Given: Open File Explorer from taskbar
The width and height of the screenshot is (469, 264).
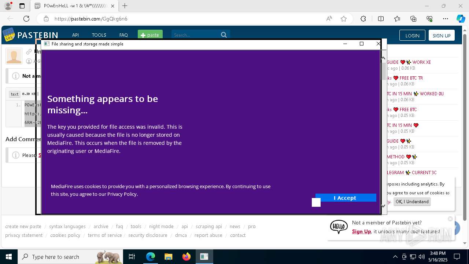Looking at the screenshot, I should [168, 257].
